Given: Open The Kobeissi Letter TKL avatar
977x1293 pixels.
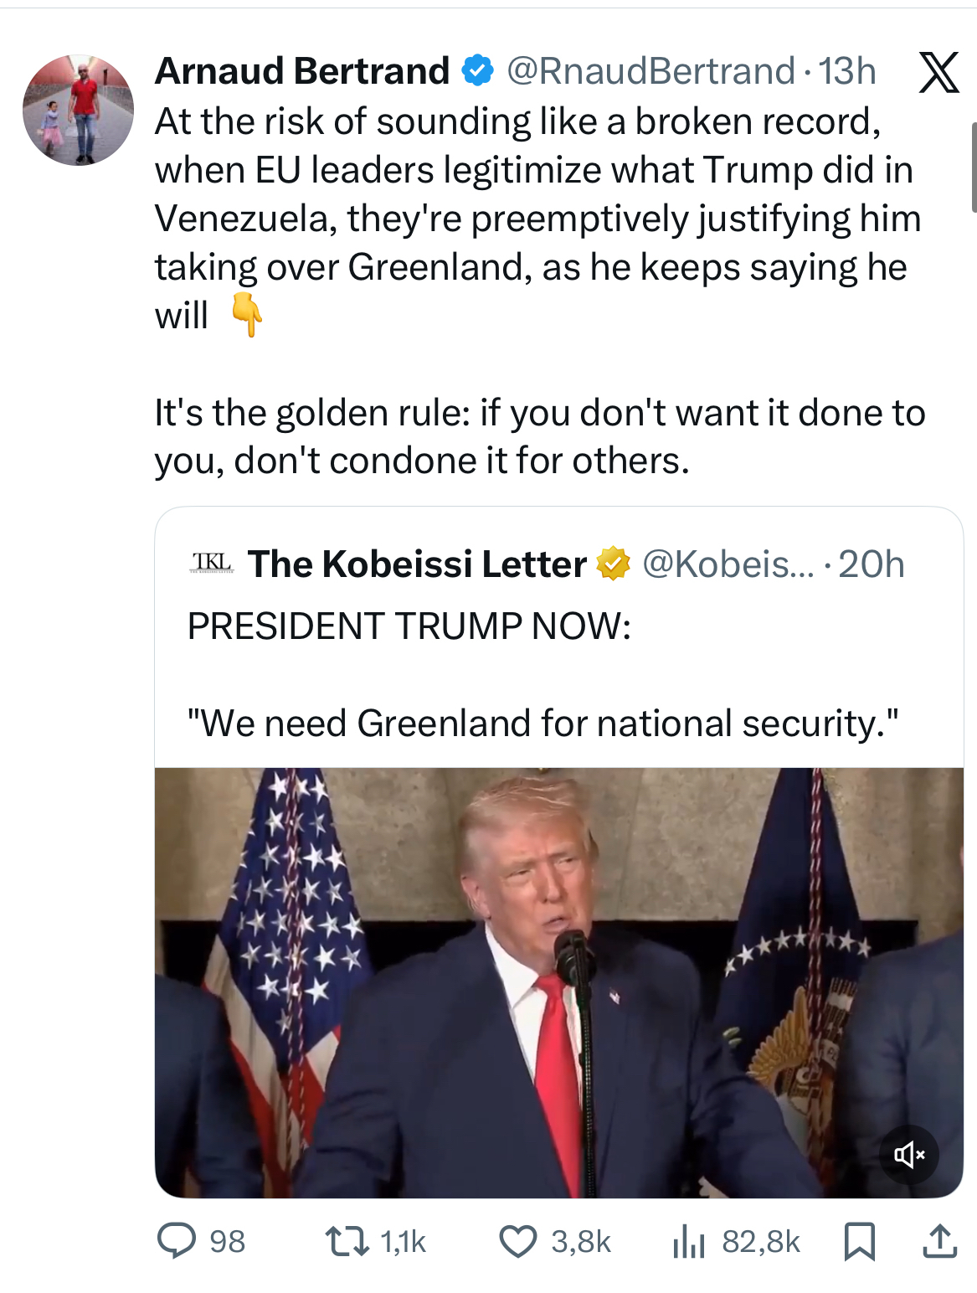Looking at the screenshot, I should pyautogui.click(x=212, y=564).
